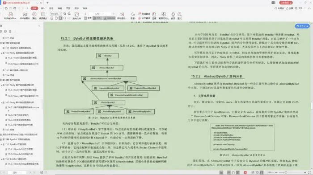Viewport: 313px width, 175px height.
Task: Open the background moon icon menu
Action: tap(133, 16)
